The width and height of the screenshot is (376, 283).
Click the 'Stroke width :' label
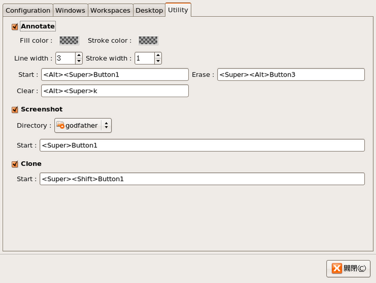click(109, 58)
